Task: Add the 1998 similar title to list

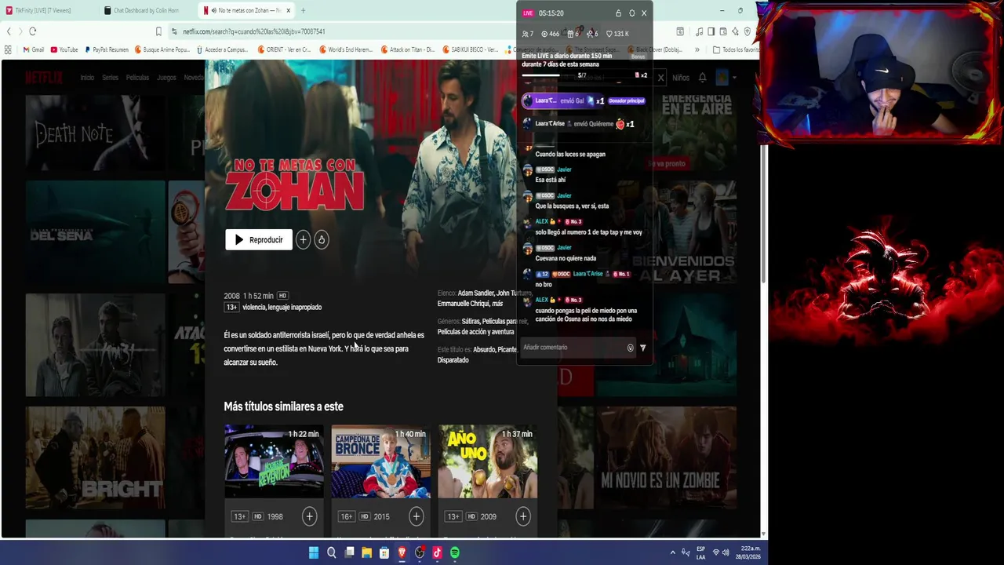Action: coord(309,516)
